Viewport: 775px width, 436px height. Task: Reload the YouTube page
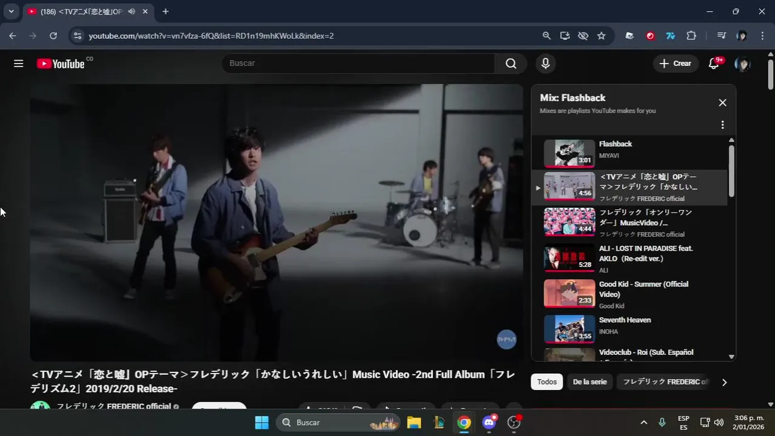pos(53,36)
